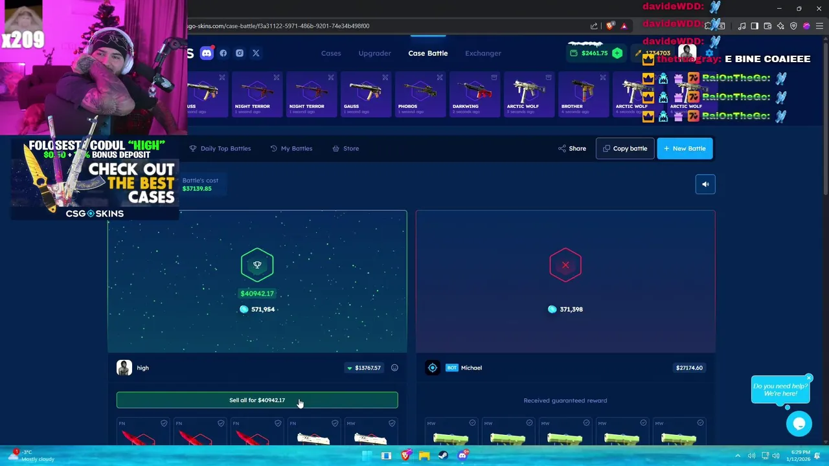Click the target icon next to BOT Michael
Image resolution: width=829 pixels, height=466 pixels.
pos(433,368)
